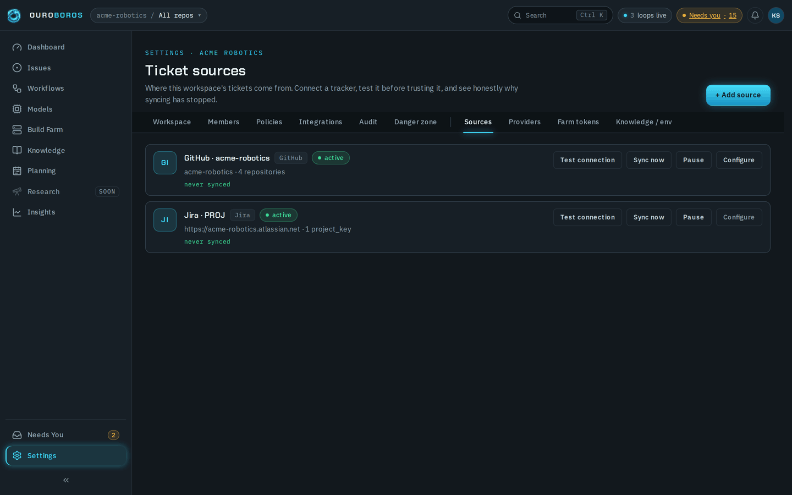Switch to the Farm tokens tab
The height and width of the screenshot is (495, 792).
(578, 122)
